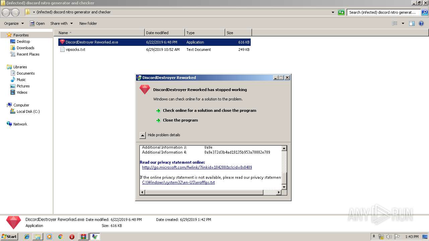
Task: Click the folder icon in address bar
Action: [28, 12]
